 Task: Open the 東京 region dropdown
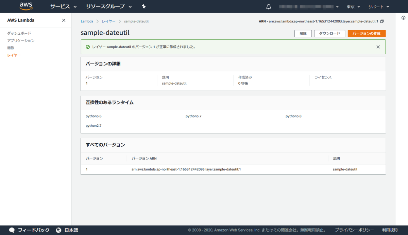(353, 6)
